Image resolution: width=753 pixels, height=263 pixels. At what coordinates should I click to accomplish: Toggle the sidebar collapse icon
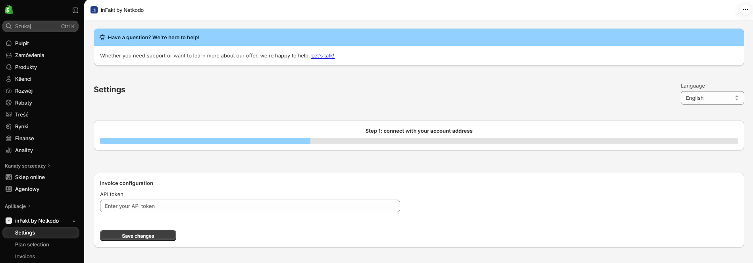click(x=75, y=10)
